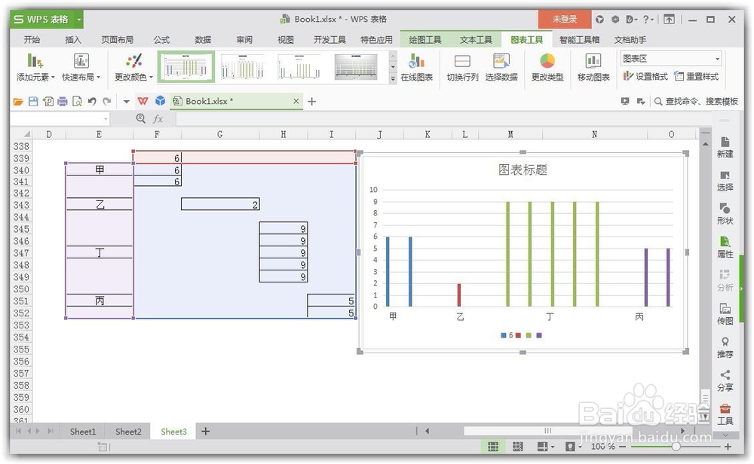
Task: Click cell containing 乙 in column E
Action: tap(100, 205)
